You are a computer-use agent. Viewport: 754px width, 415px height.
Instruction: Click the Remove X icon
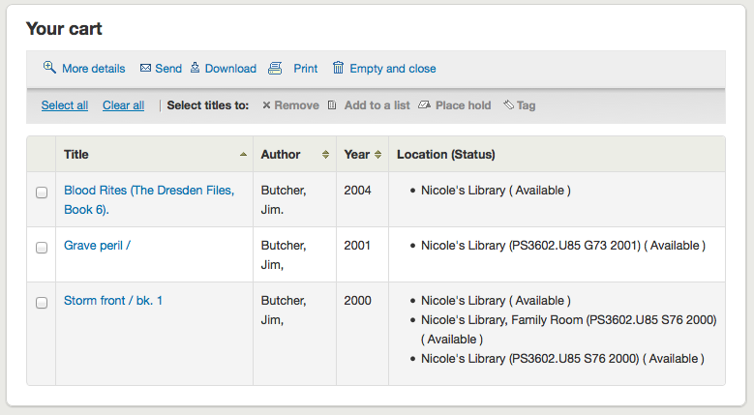tap(266, 105)
